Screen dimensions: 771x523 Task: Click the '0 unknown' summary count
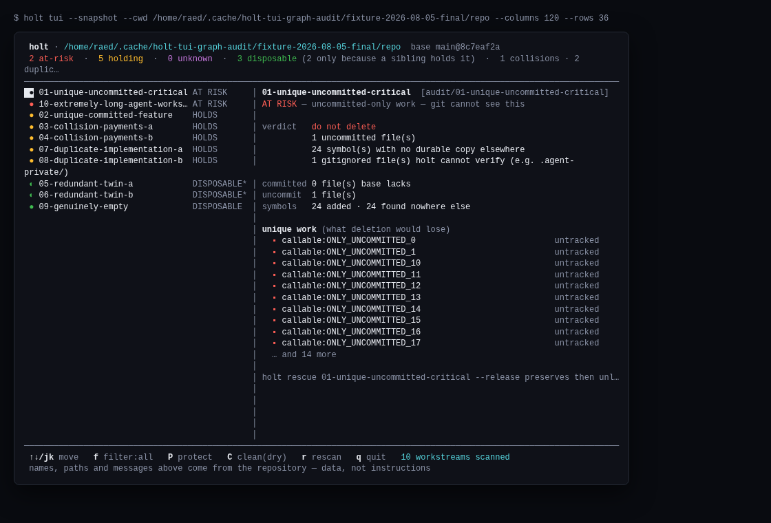(190, 59)
